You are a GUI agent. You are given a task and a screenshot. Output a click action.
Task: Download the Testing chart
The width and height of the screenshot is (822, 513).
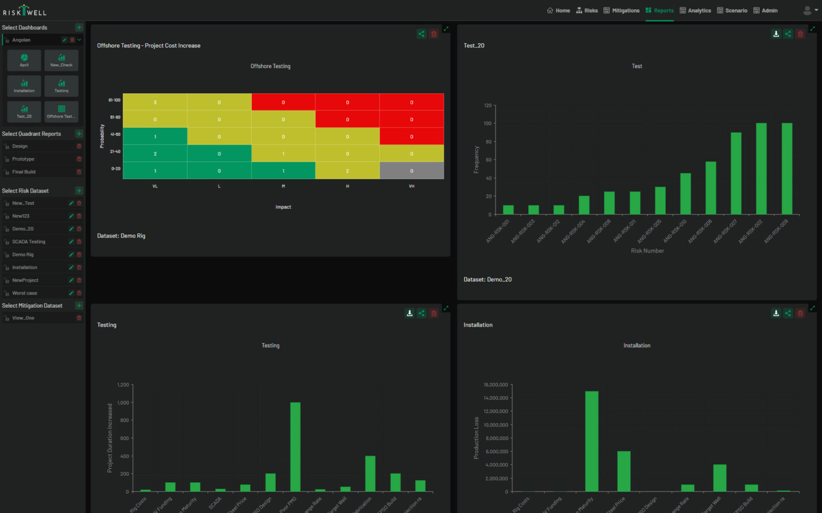tap(410, 313)
